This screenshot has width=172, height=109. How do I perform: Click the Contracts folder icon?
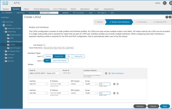6,54
